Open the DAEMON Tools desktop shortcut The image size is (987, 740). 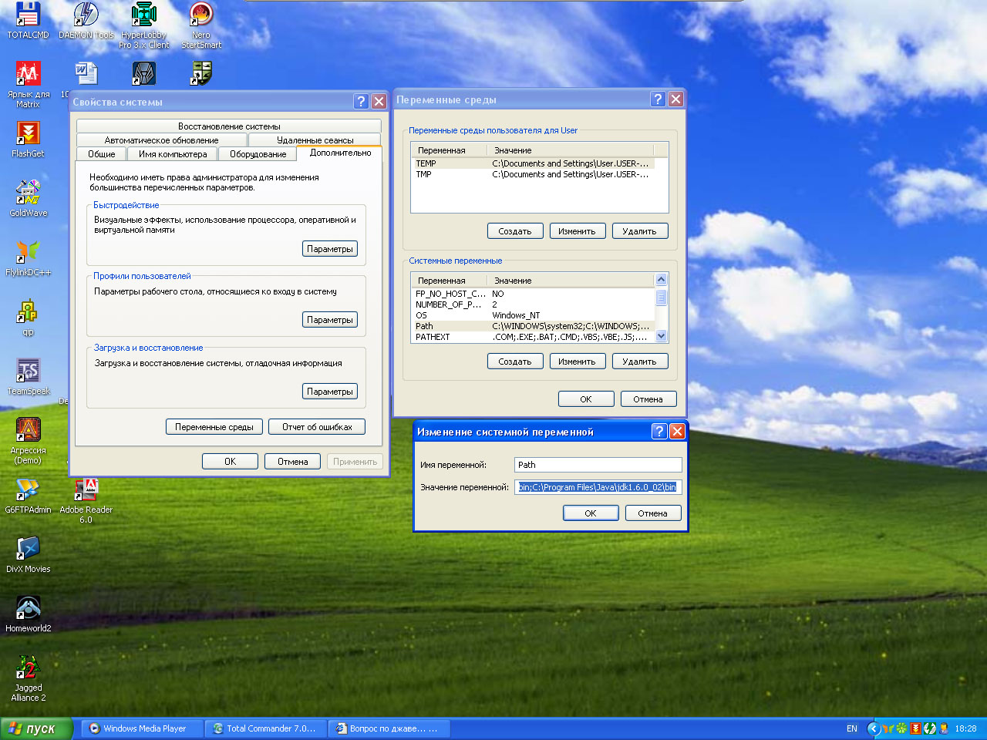86,15
